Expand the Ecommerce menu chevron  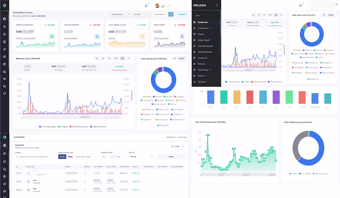click(x=210, y=28)
